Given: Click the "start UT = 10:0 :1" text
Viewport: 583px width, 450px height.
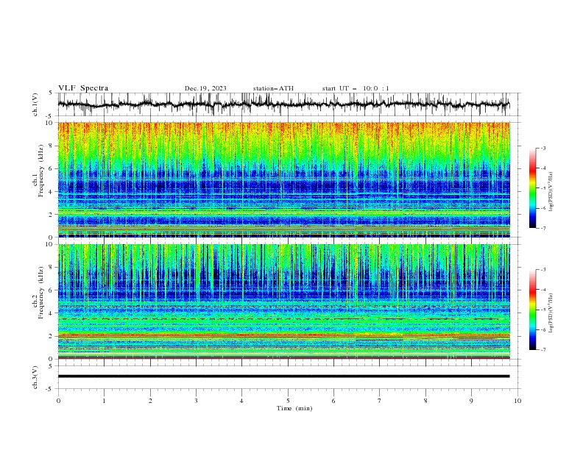Looking at the screenshot, I should [356, 88].
